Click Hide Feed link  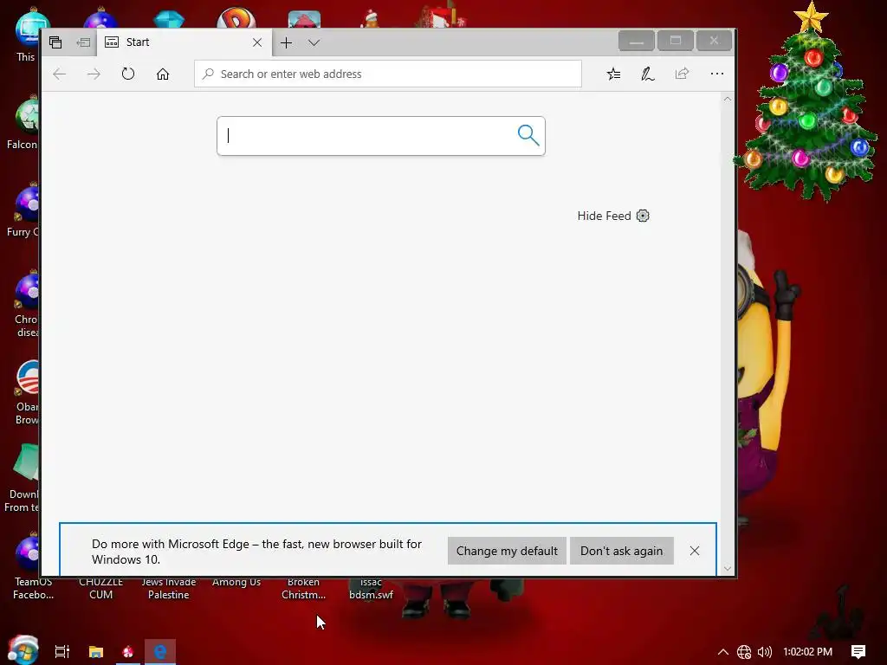click(x=604, y=216)
